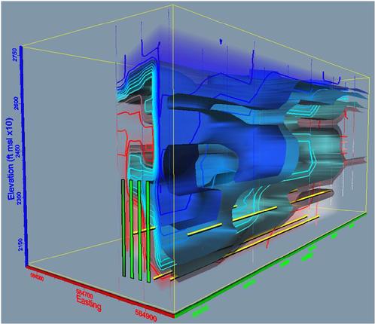Click the 2750 elevation tick label
Screen dimensions: 375x324
[x=14, y=55]
